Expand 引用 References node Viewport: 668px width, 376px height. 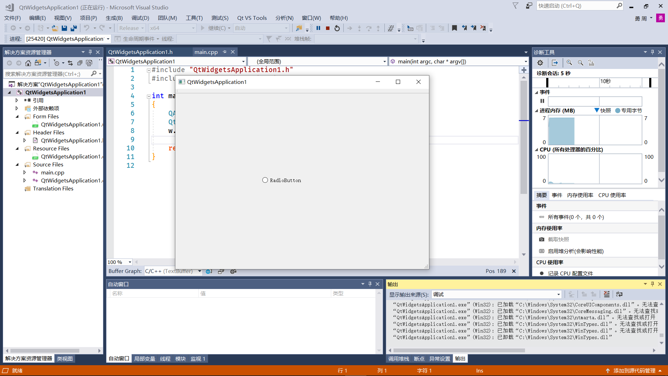click(17, 100)
